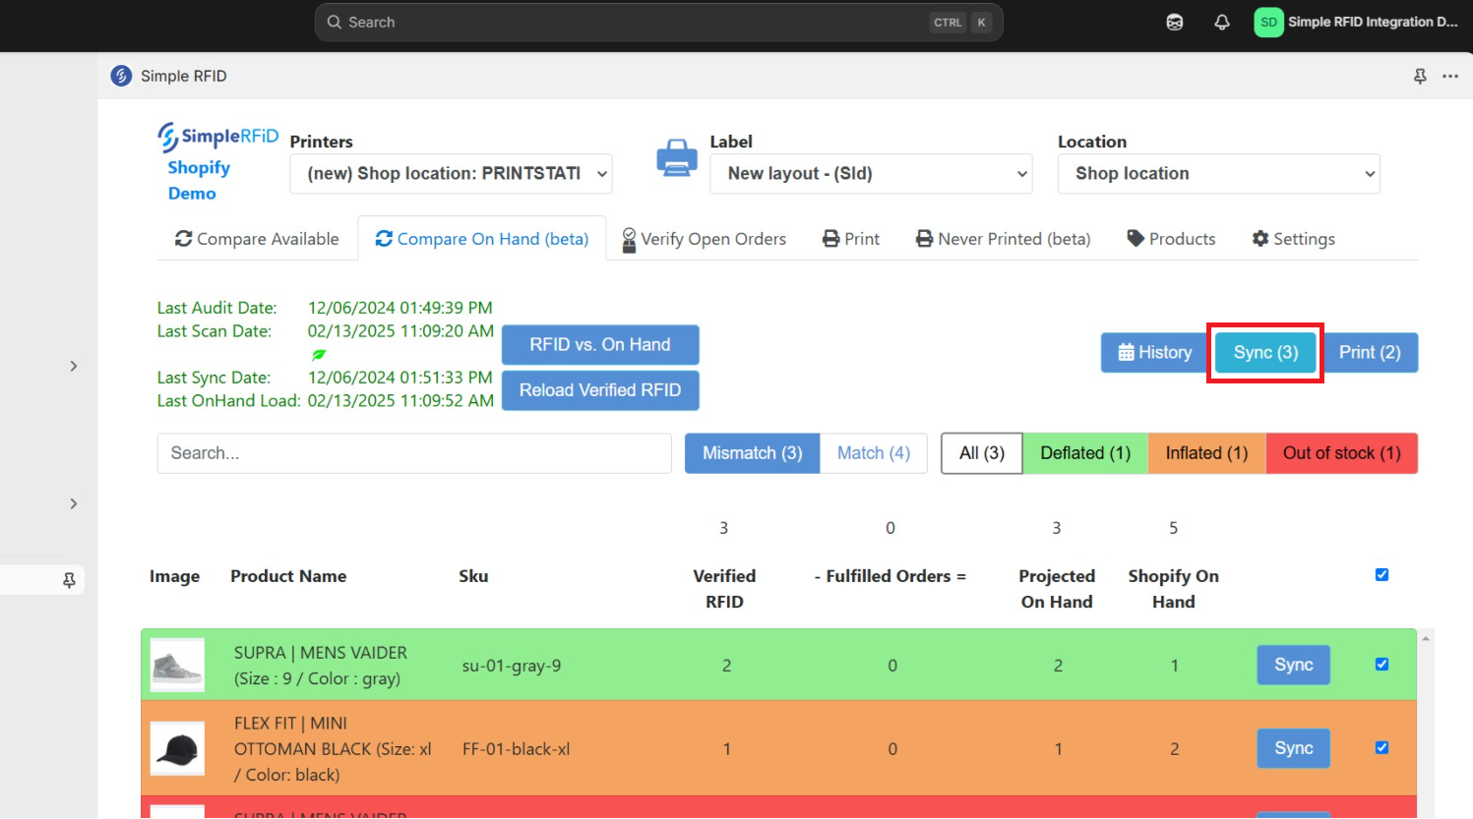Click the Simple RFID app logo icon
This screenshot has width=1473, height=819.
[x=121, y=76]
